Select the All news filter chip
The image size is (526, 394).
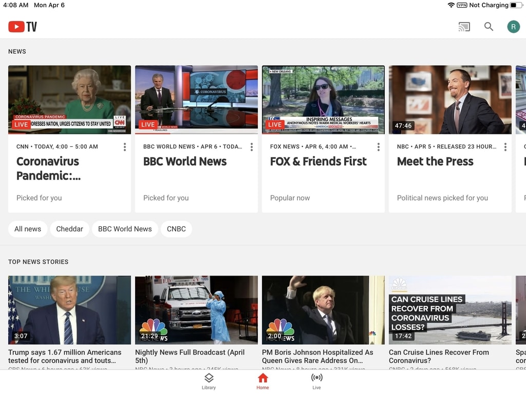pyautogui.click(x=28, y=229)
